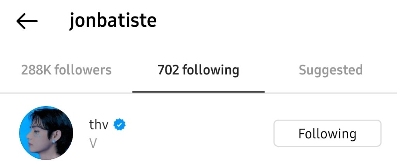Show suggested accounts for jonbatiste
Viewport: 397px width, 167px height.
click(x=331, y=71)
